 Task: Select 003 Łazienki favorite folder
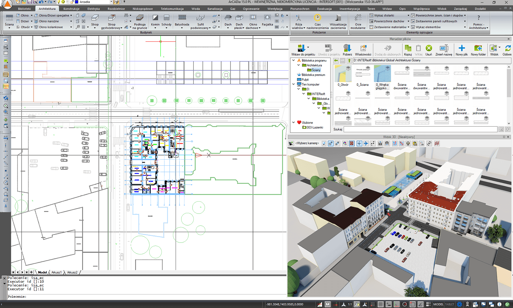click(x=312, y=128)
